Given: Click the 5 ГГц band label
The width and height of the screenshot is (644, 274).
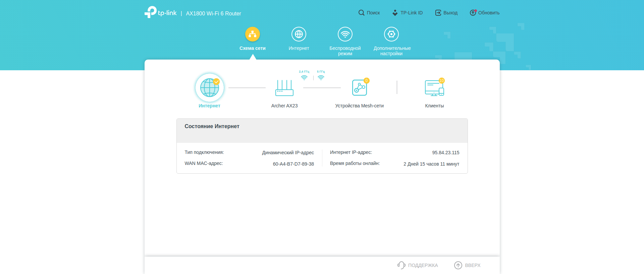Looking at the screenshot, I should [321, 72].
